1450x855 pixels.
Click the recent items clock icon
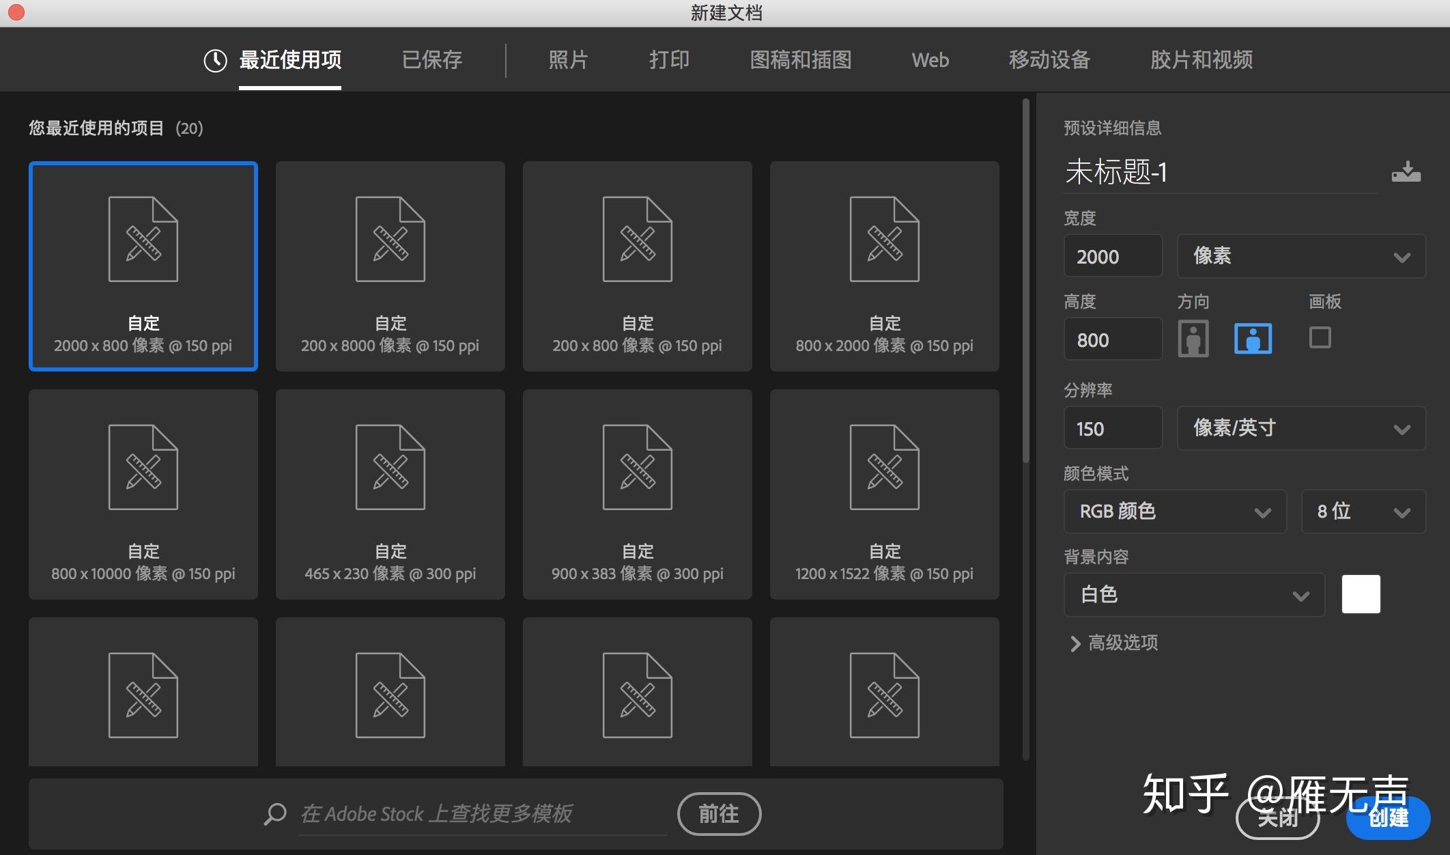[215, 61]
